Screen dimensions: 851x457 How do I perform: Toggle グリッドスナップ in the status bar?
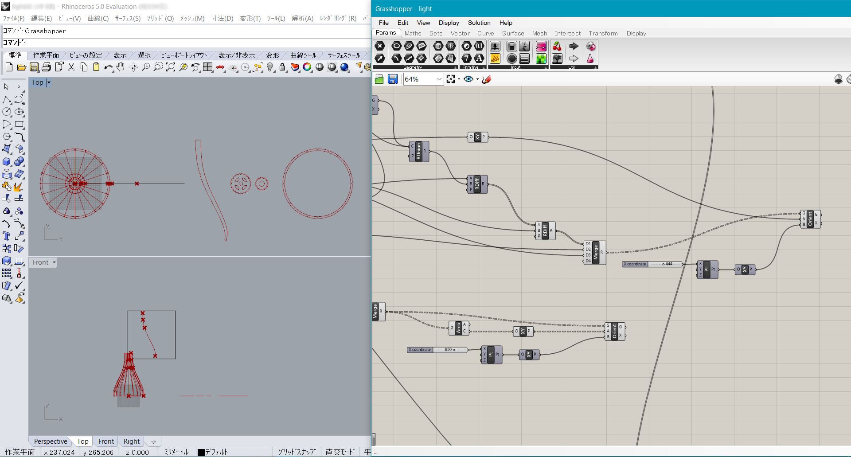296,452
